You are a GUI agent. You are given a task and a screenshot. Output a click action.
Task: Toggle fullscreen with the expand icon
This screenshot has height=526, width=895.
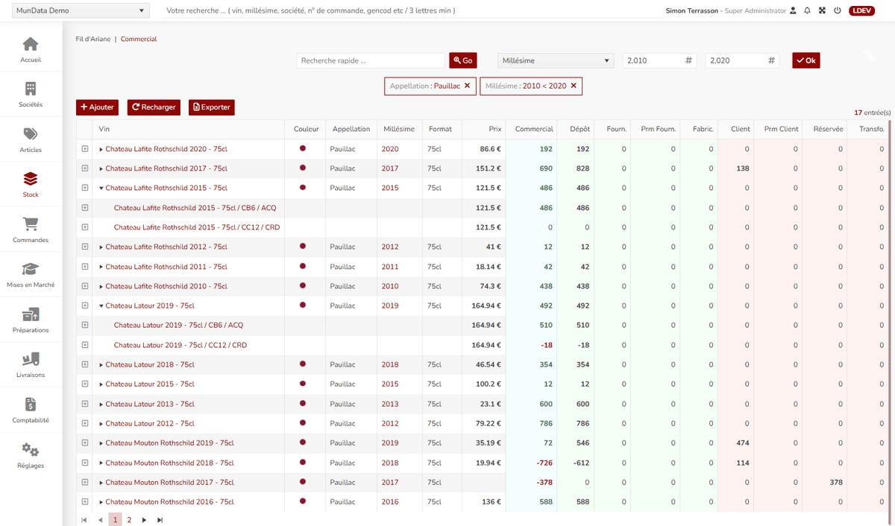click(x=822, y=11)
